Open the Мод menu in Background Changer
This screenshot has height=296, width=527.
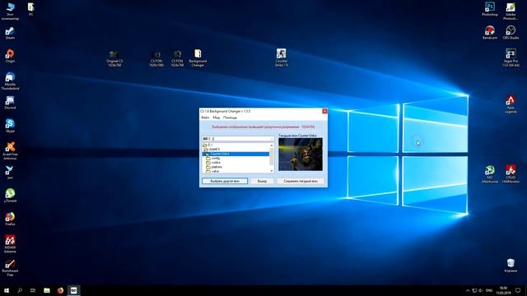click(216, 118)
